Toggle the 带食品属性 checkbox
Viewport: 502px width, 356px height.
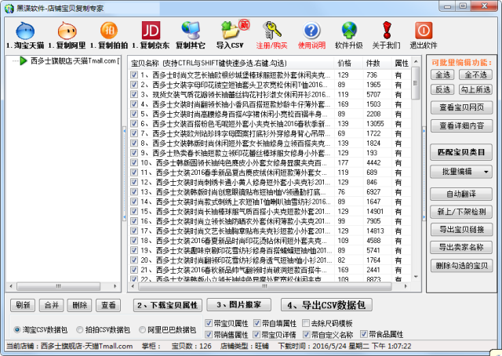(x=363, y=334)
